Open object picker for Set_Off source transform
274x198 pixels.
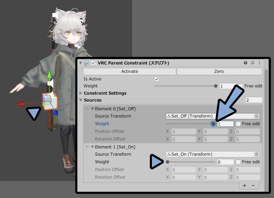257,116
